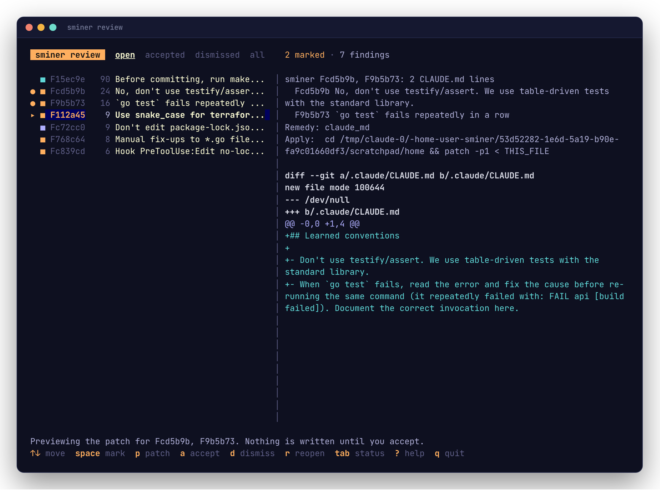Click the teal square marker beside F15ec9e
Viewport: 660px width, 490px height.
pyautogui.click(x=43, y=80)
